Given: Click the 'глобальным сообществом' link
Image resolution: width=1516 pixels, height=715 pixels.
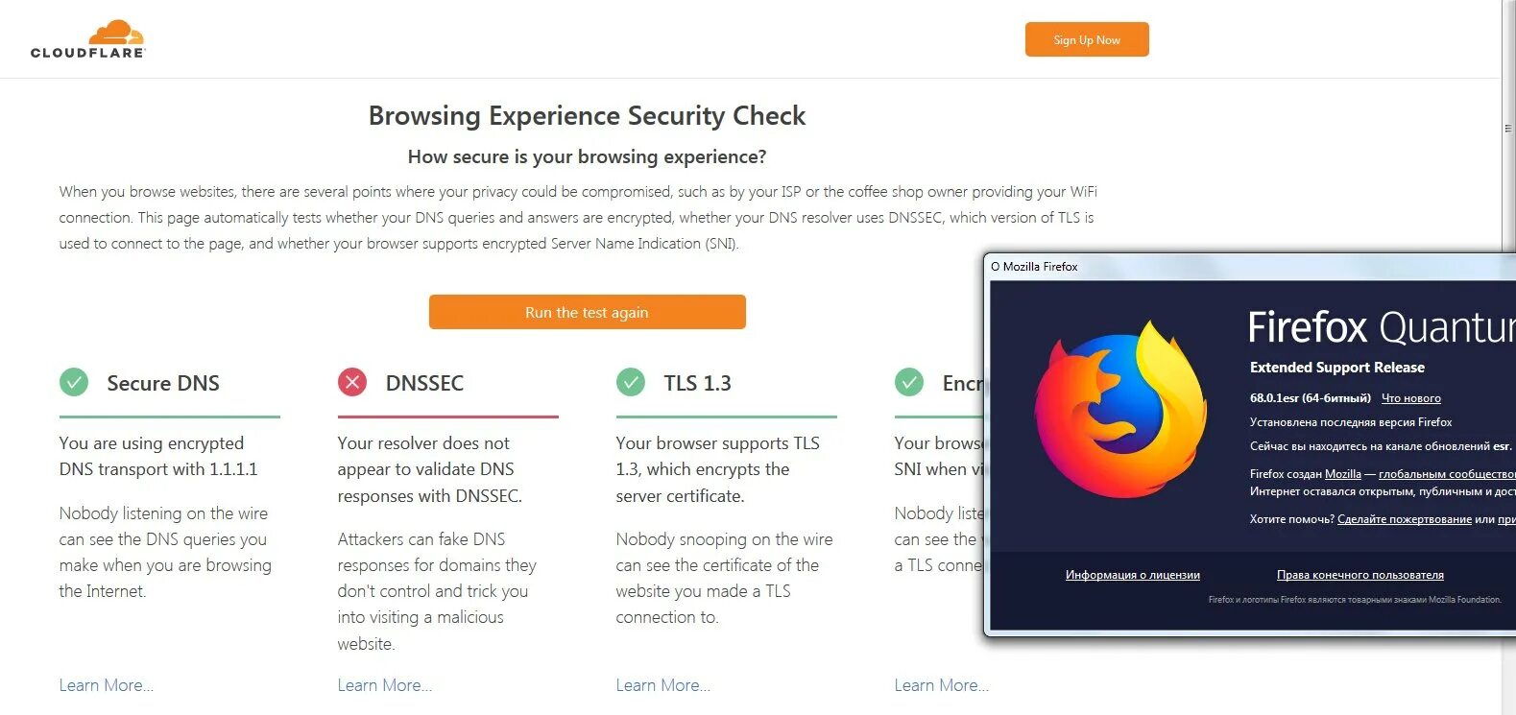Looking at the screenshot, I should [1447, 474].
